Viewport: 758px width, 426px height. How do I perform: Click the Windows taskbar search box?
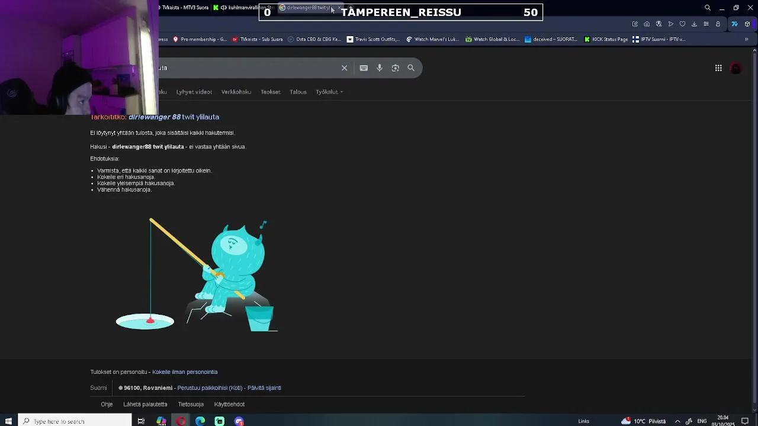tap(75, 421)
